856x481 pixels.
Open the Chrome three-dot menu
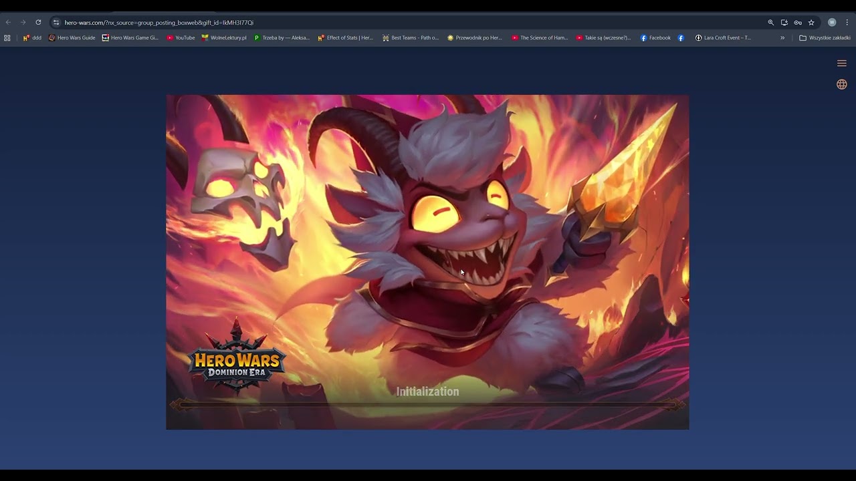(847, 22)
